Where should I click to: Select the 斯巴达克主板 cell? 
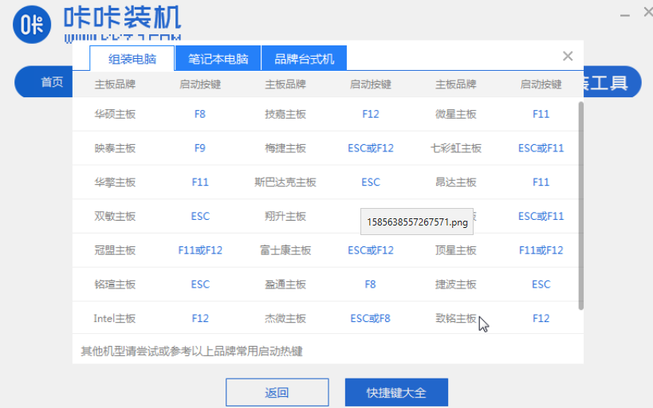click(x=285, y=182)
